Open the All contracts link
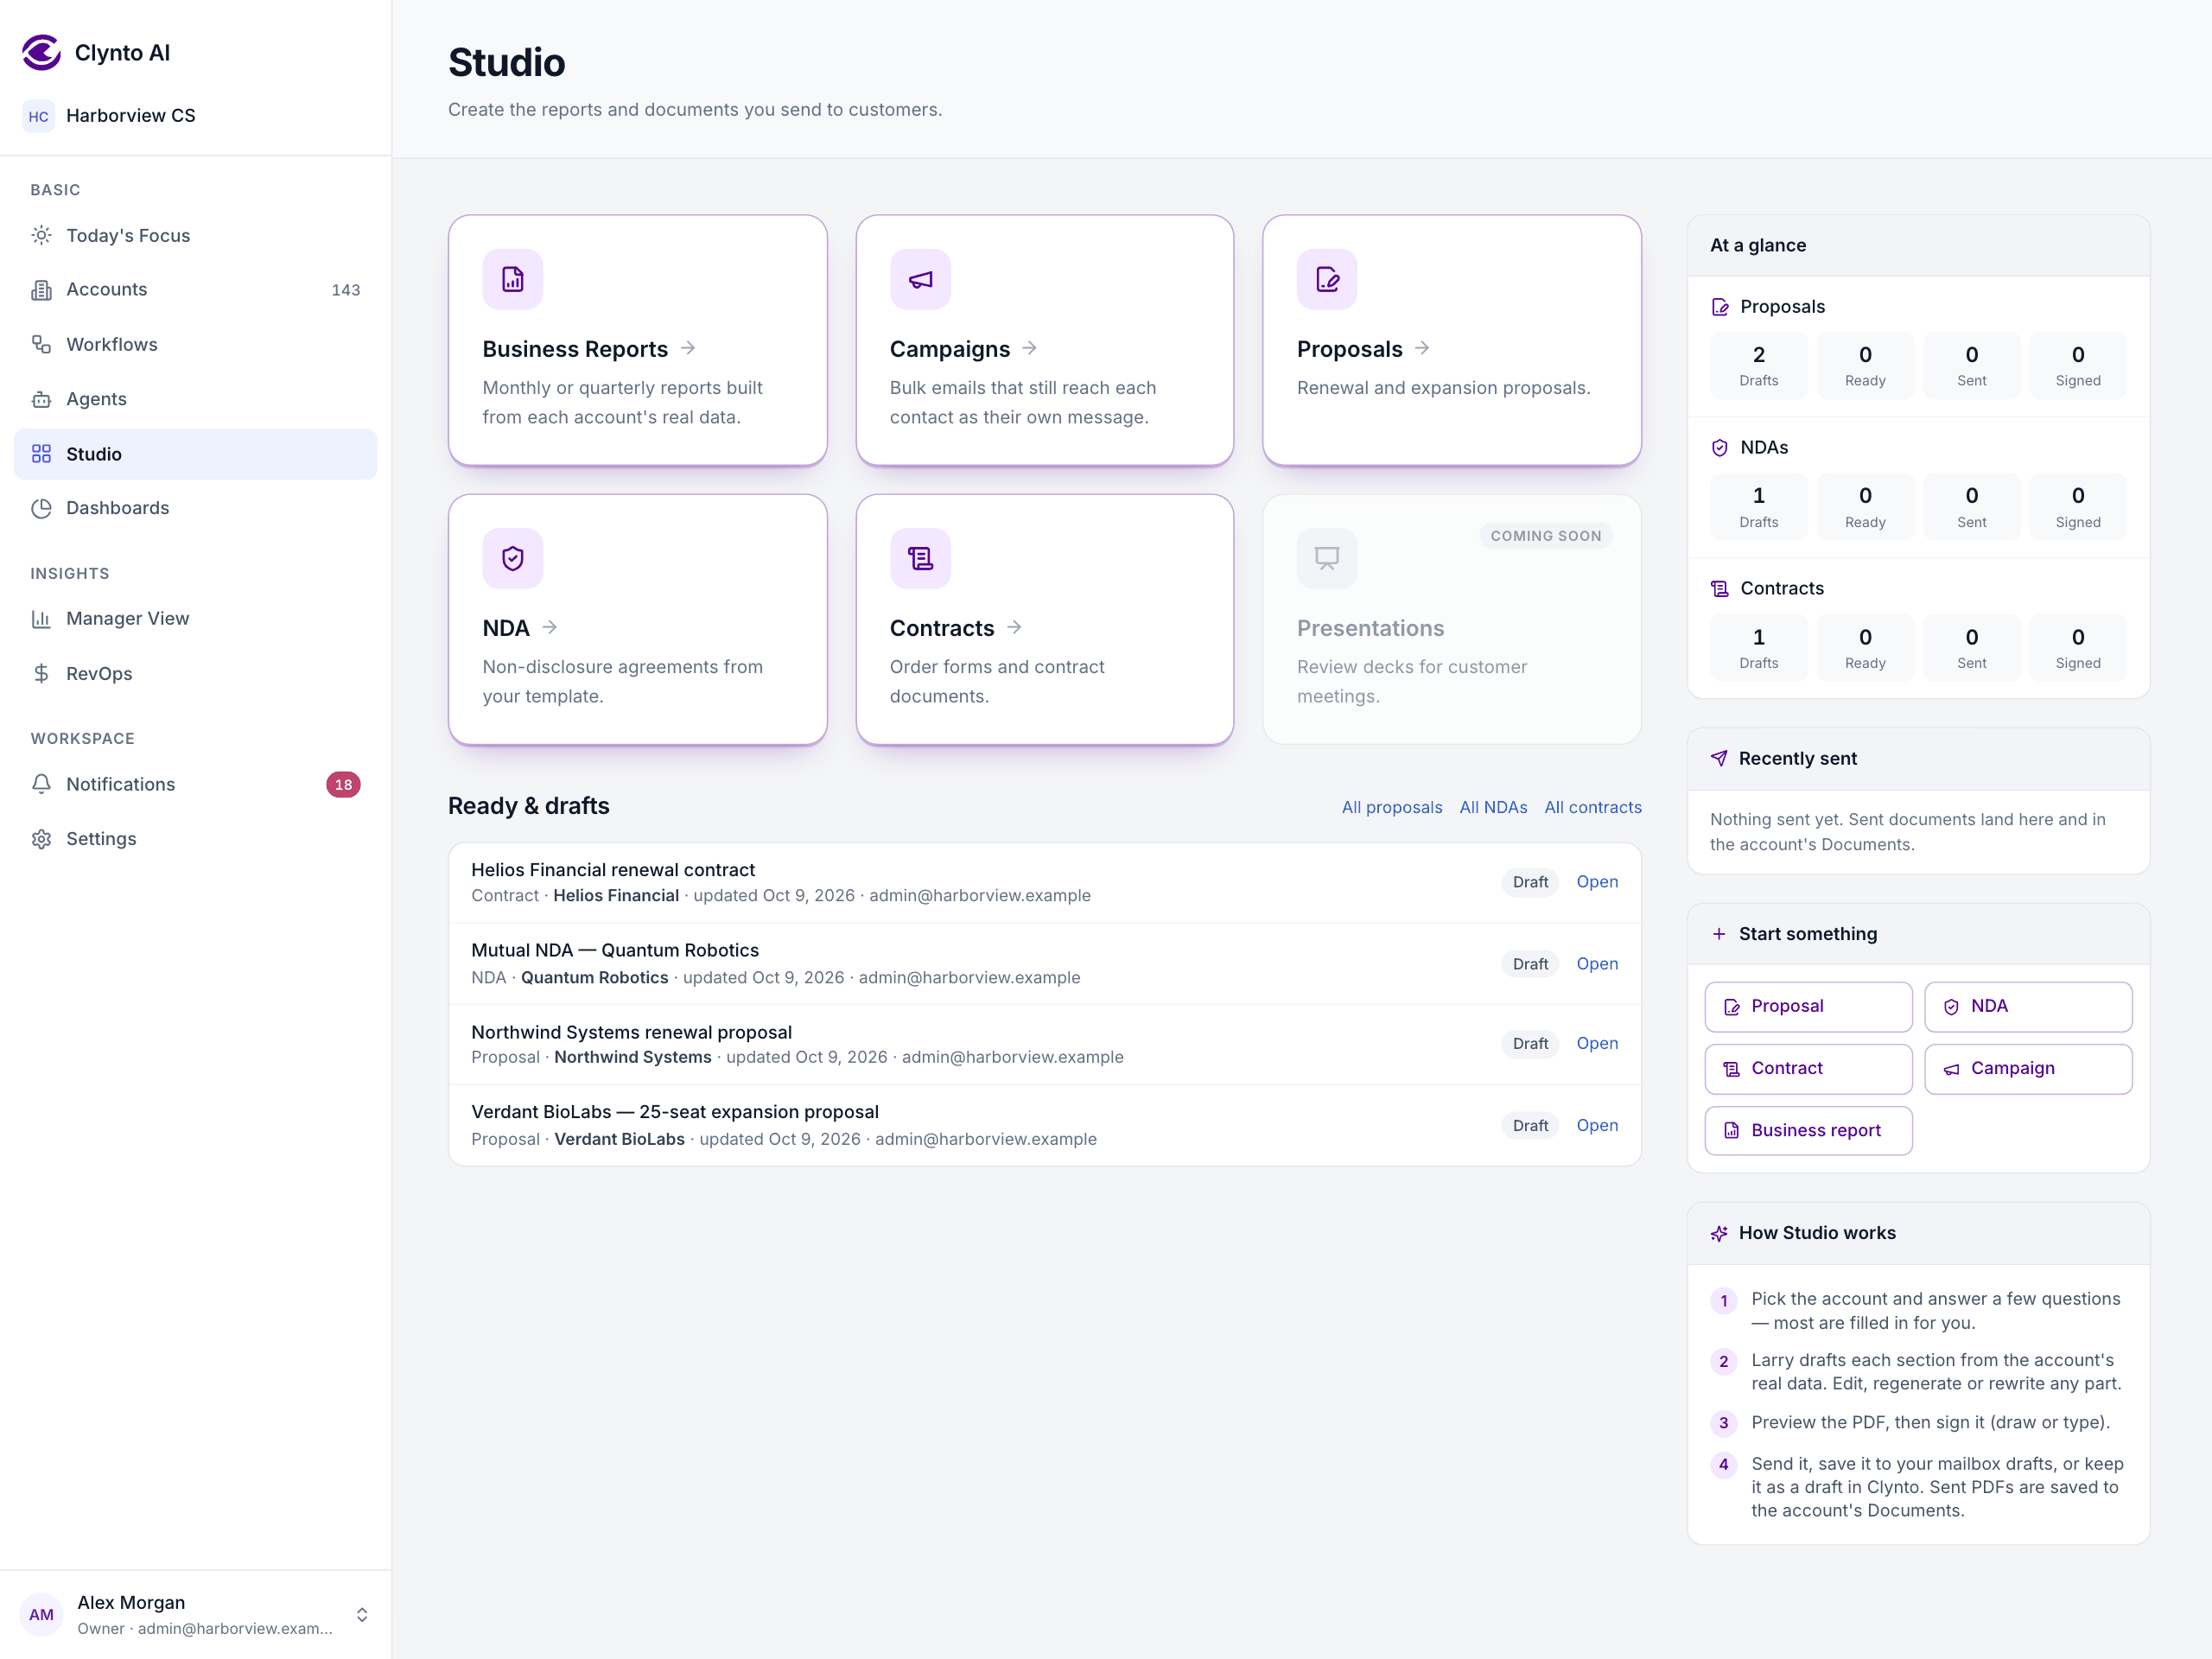Viewport: 2212px width, 1659px height. click(x=1592, y=807)
